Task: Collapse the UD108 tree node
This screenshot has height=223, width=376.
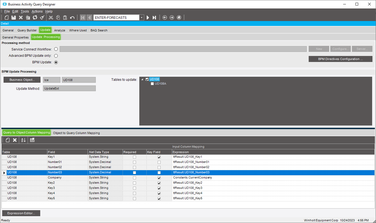Action: point(142,79)
